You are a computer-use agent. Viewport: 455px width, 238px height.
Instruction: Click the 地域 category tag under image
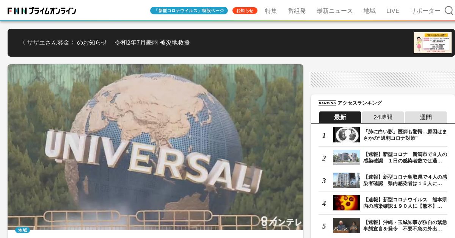pyautogui.click(x=22, y=230)
